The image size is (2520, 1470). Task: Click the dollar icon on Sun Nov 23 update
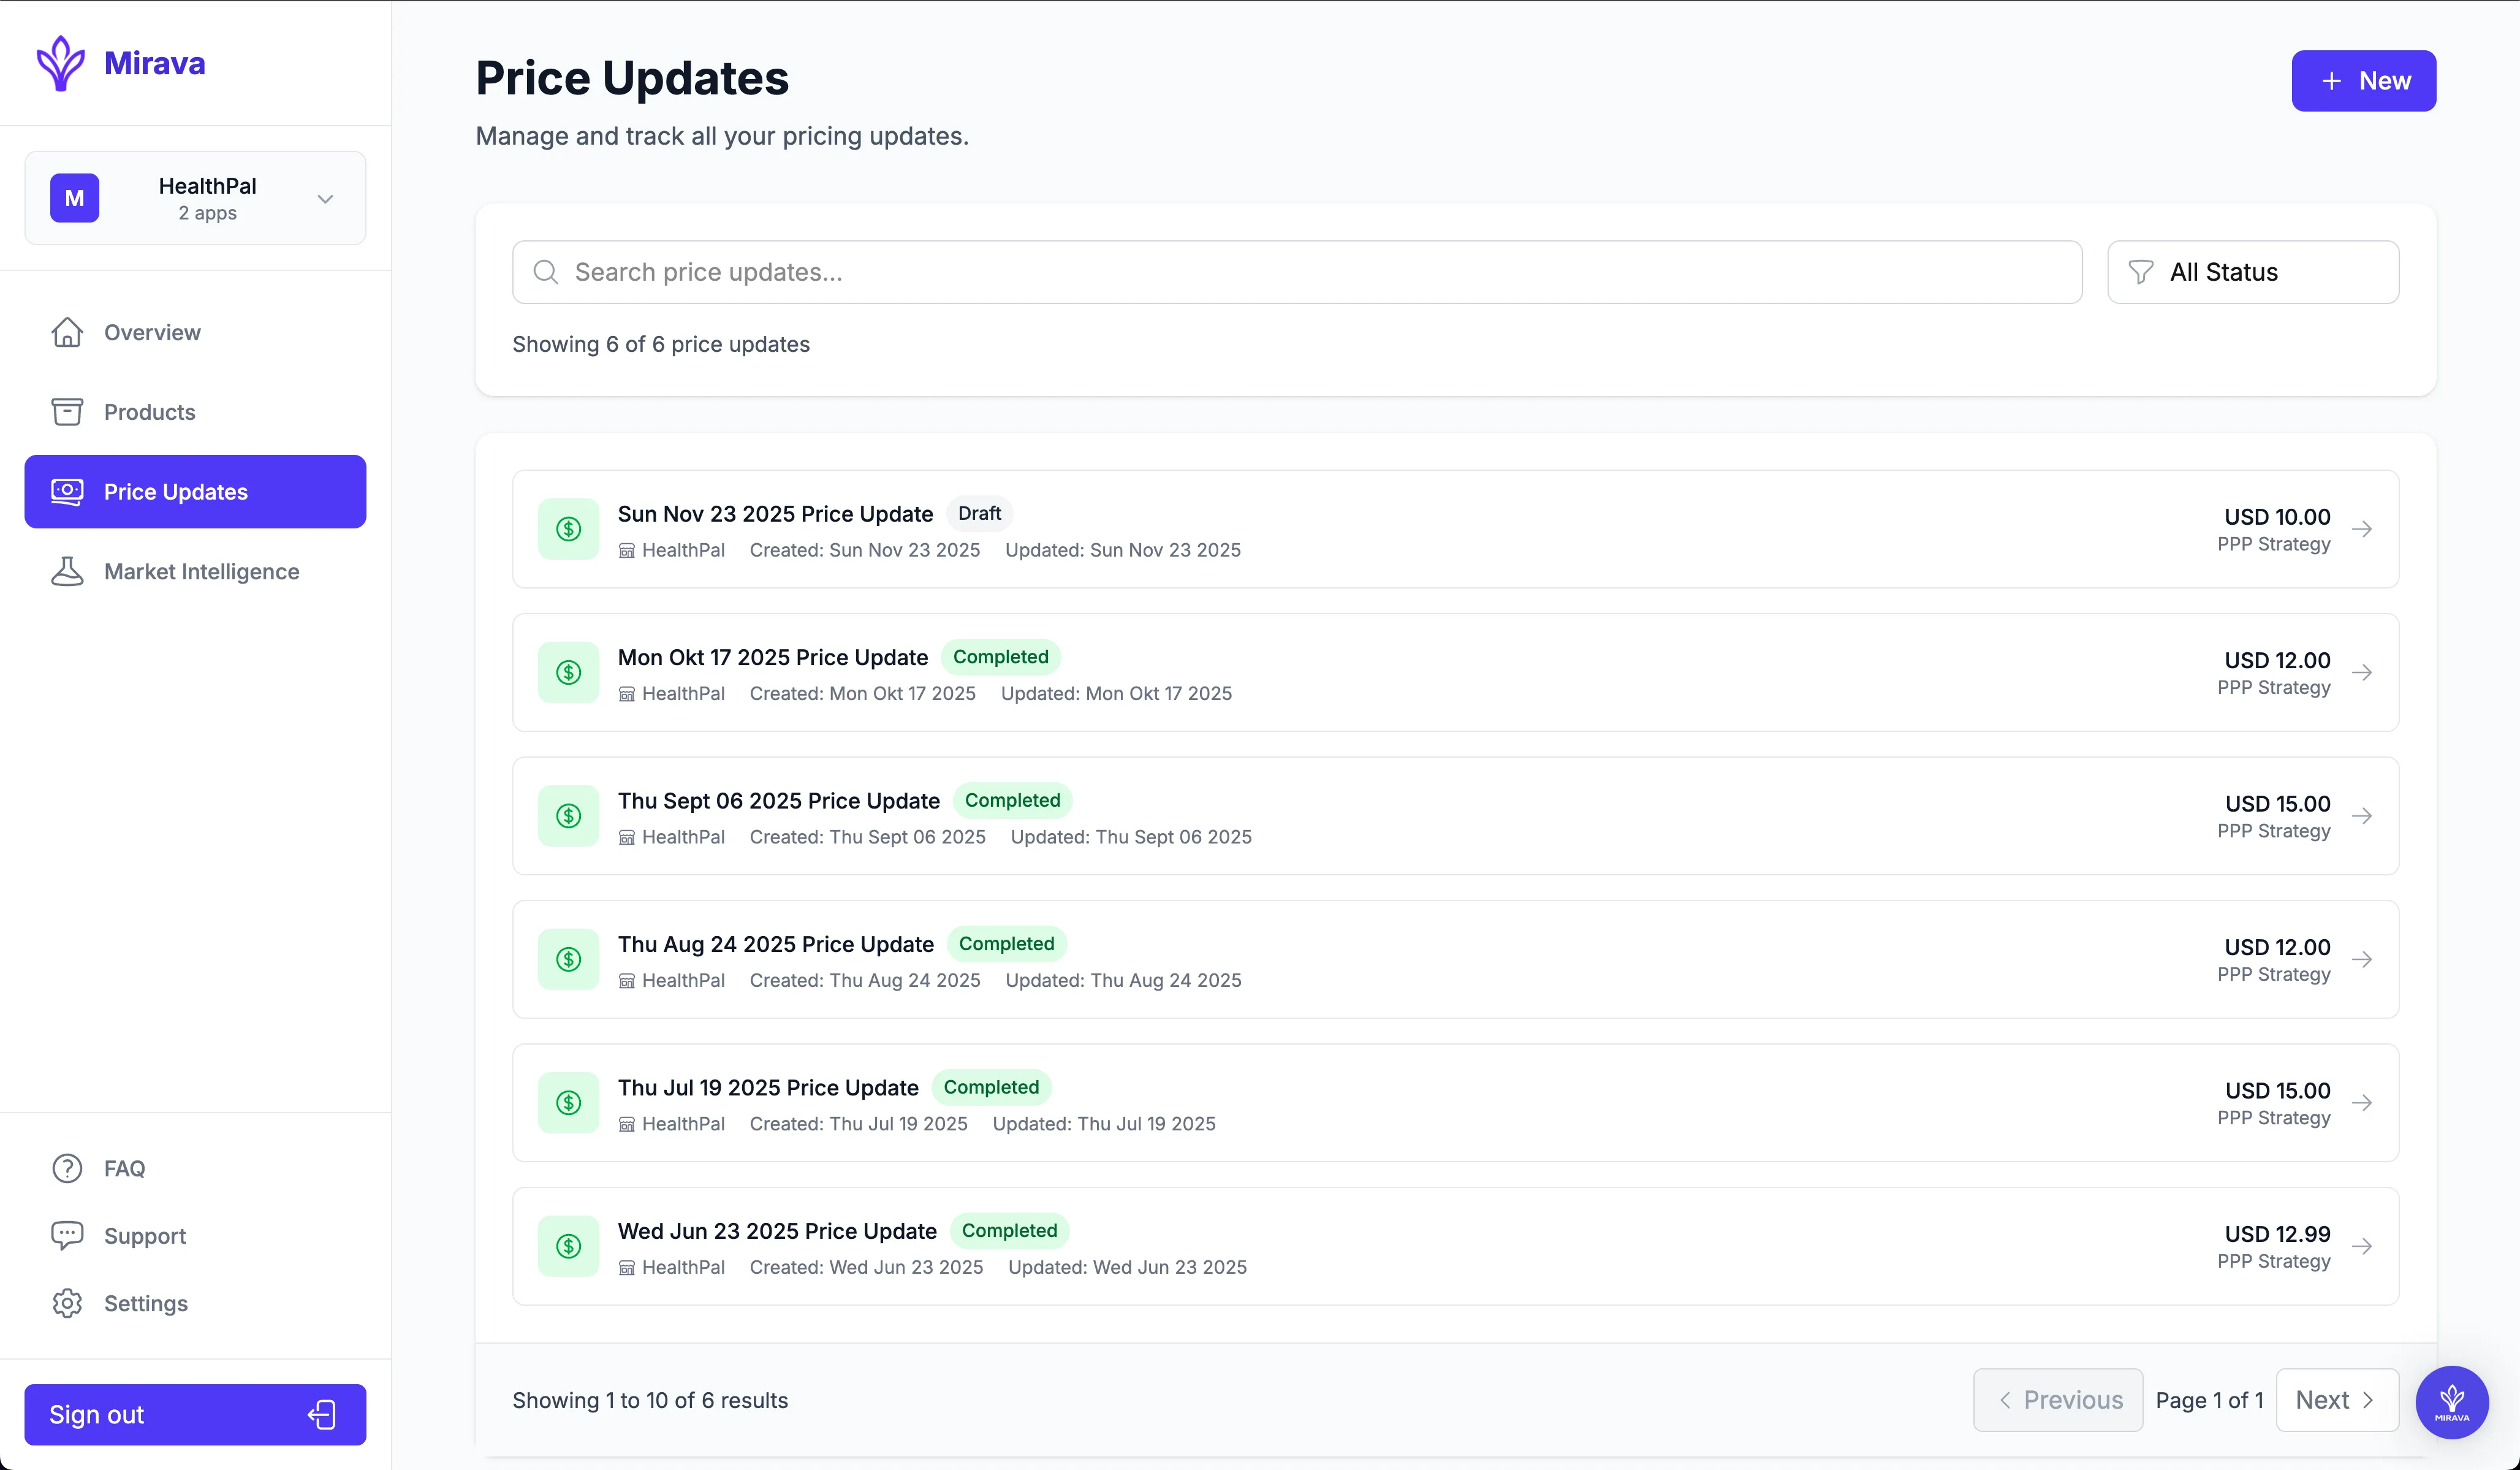coord(568,528)
